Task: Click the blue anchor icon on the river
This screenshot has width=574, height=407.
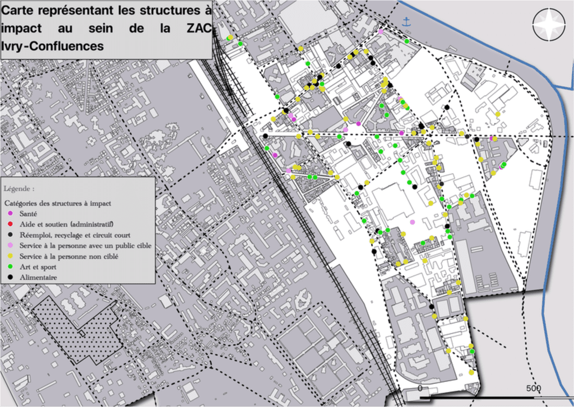Action: pos(408,22)
